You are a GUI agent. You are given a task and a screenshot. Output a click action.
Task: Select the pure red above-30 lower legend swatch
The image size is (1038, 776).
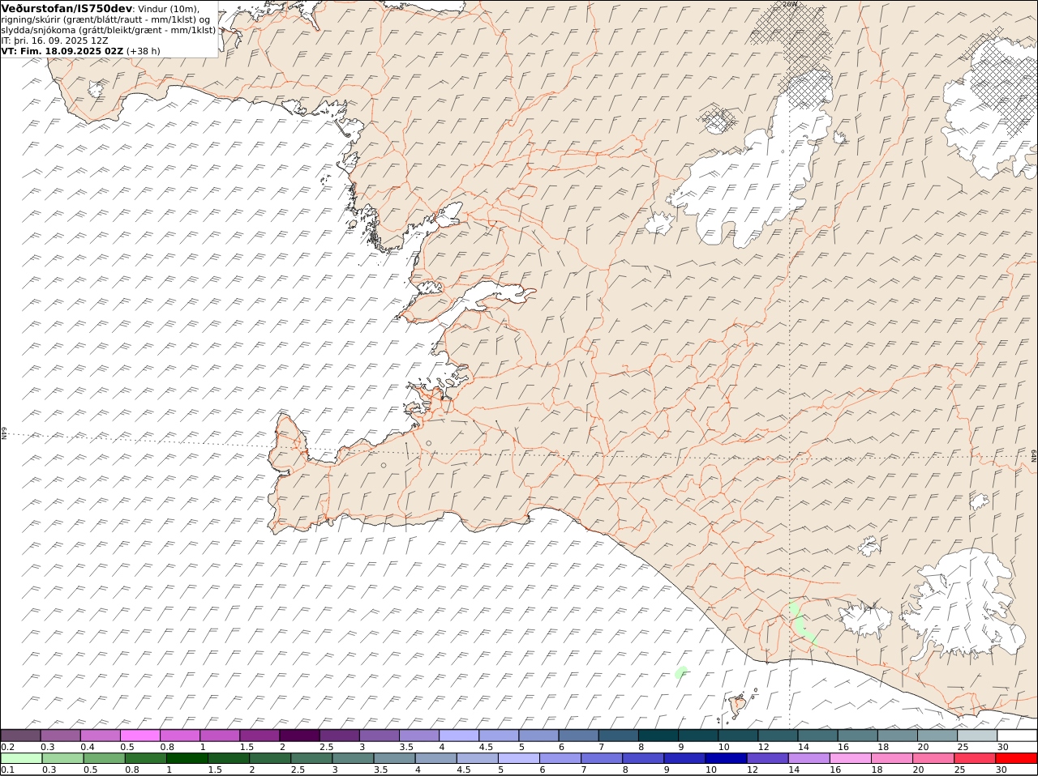tap(1016, 758)
